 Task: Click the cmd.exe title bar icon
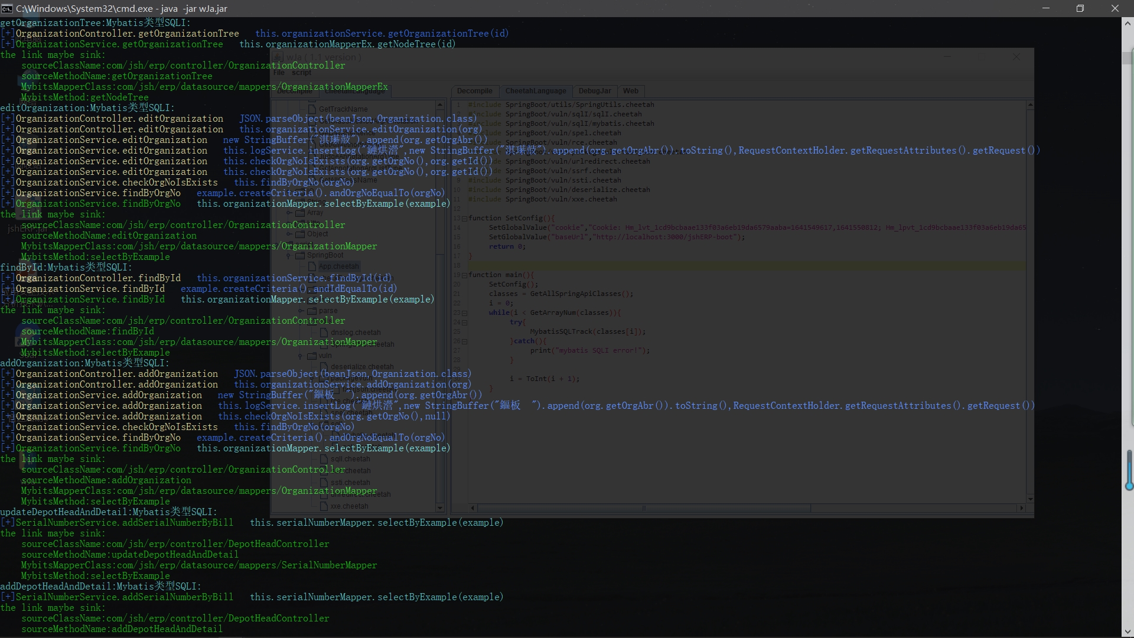(x=7, y=8)
